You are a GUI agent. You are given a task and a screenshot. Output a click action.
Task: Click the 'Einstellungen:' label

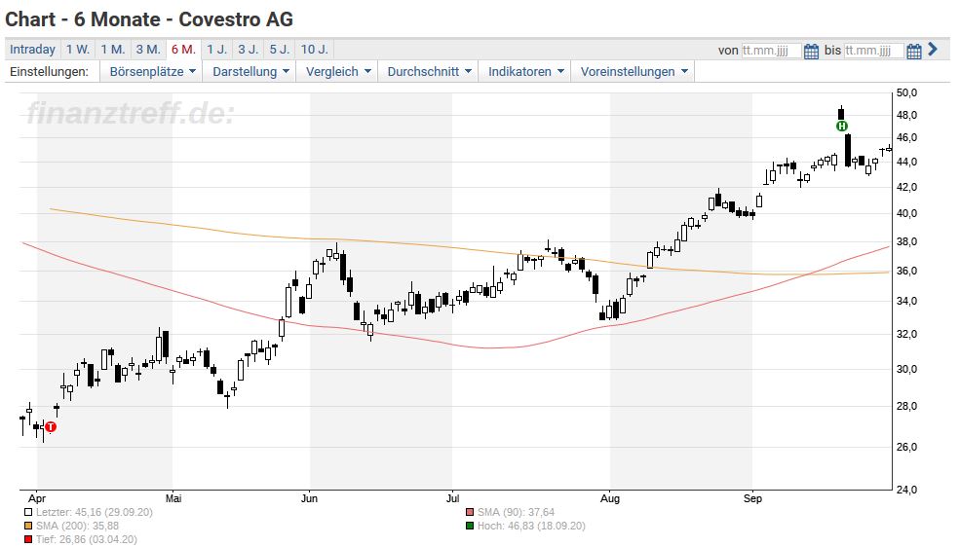coord(49,71)
